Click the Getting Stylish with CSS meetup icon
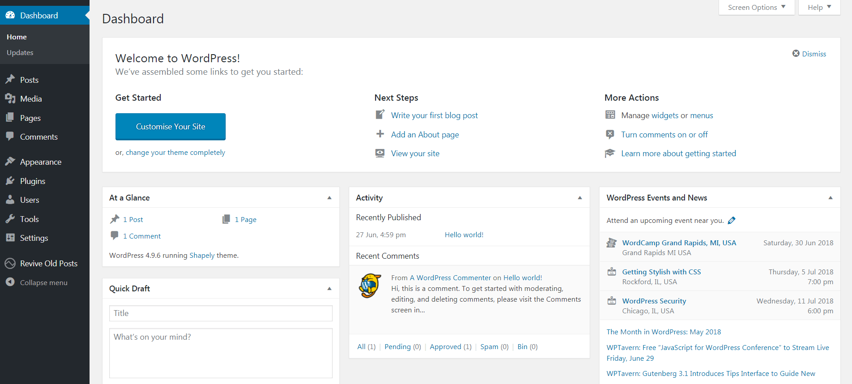Viewport: 852px width, 384px height. pyautogui.click(x=612, y=271)
